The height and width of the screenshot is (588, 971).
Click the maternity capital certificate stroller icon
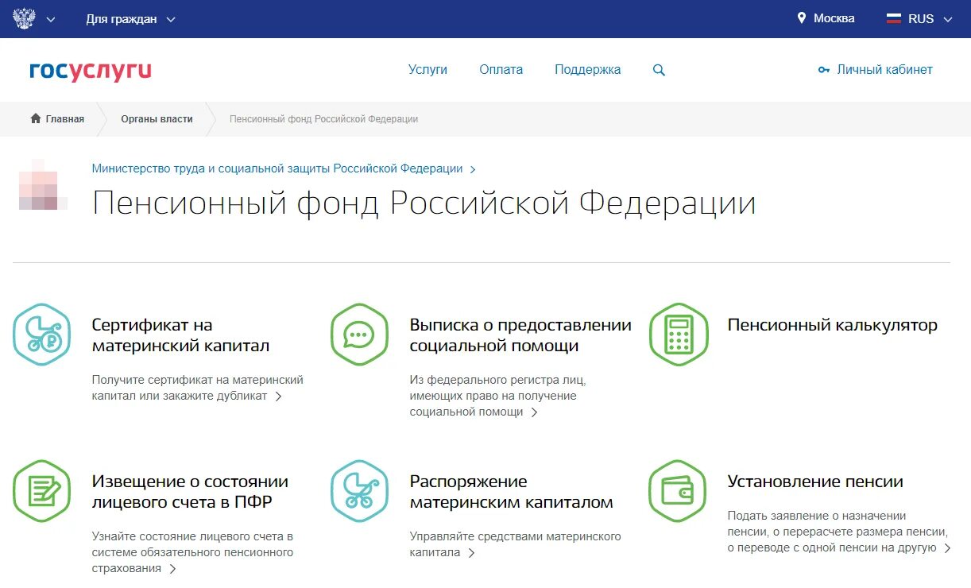point(42,335)
